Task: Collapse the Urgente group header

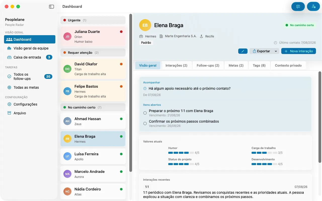Action: click(93, 20)
